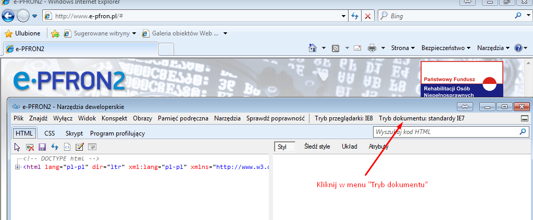Expand the html node in the tree

pos(17,167)
